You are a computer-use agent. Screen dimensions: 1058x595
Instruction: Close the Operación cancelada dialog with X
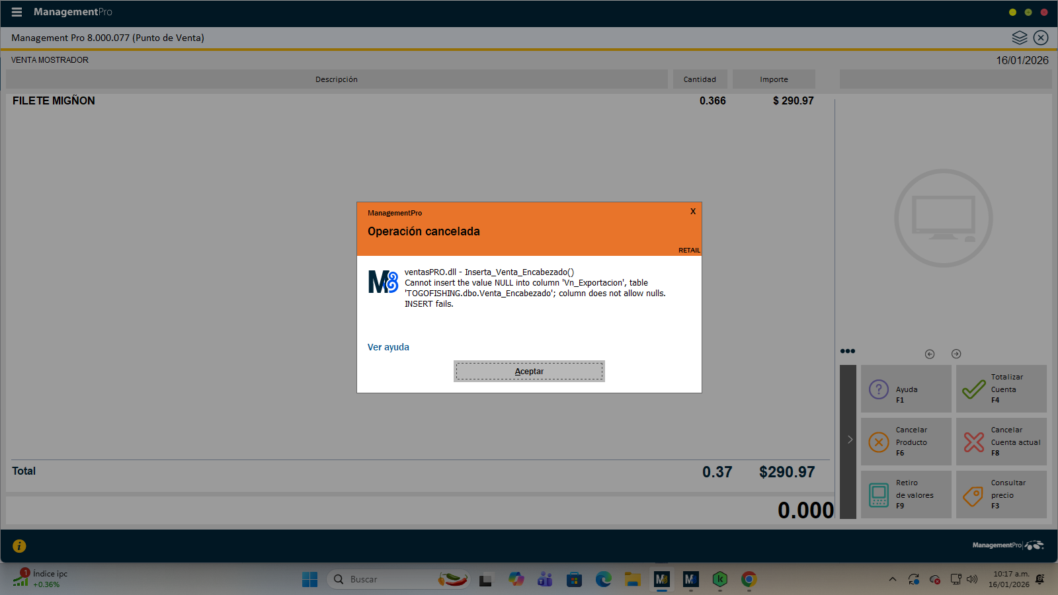692,212
